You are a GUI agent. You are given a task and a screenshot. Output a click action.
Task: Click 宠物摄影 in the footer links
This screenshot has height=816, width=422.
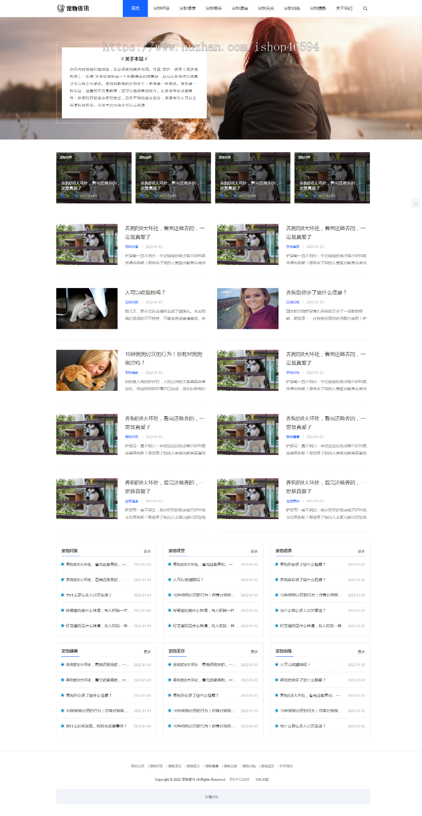[x=268, y=766]
